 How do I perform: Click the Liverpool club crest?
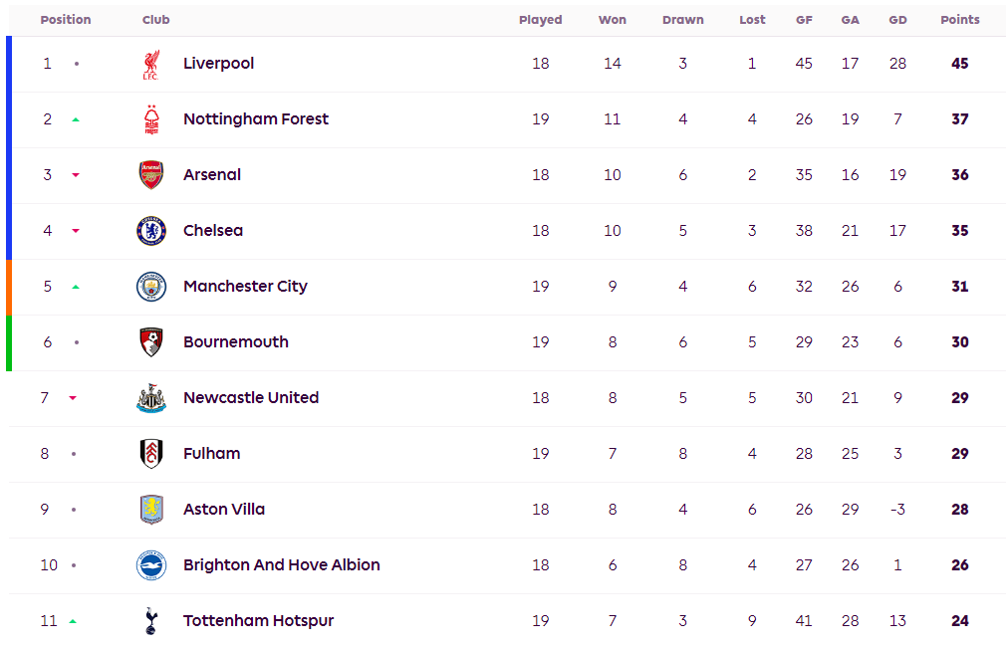coord(151,64)
